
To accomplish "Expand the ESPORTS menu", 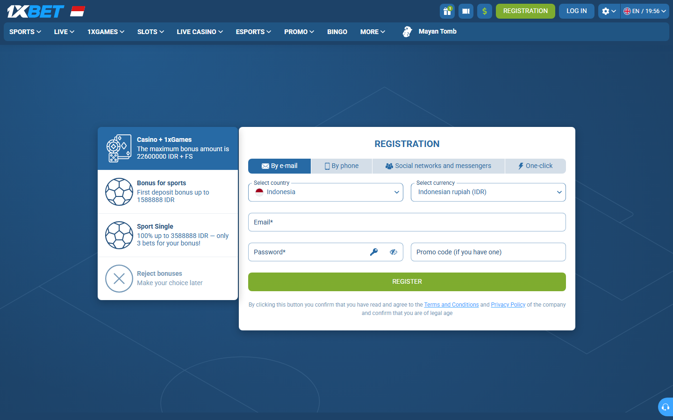I will click(253, 32).
